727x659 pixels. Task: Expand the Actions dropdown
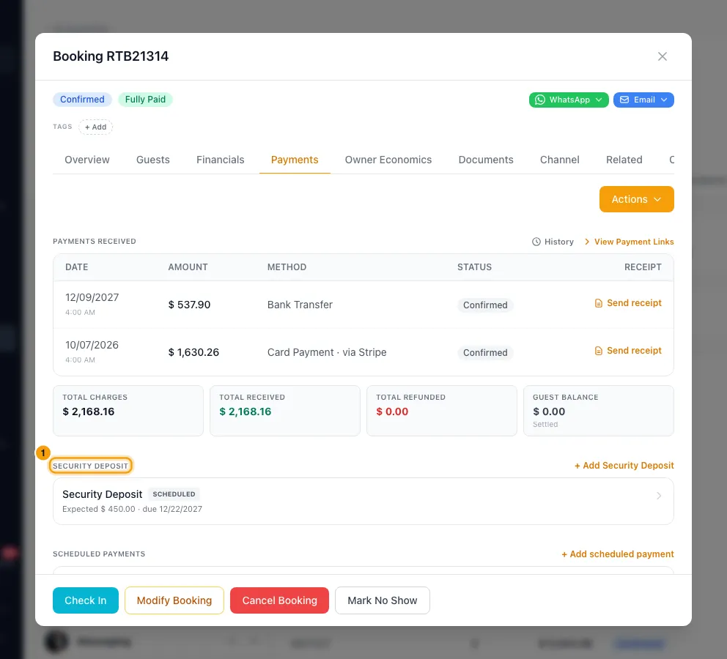point(636,199)
